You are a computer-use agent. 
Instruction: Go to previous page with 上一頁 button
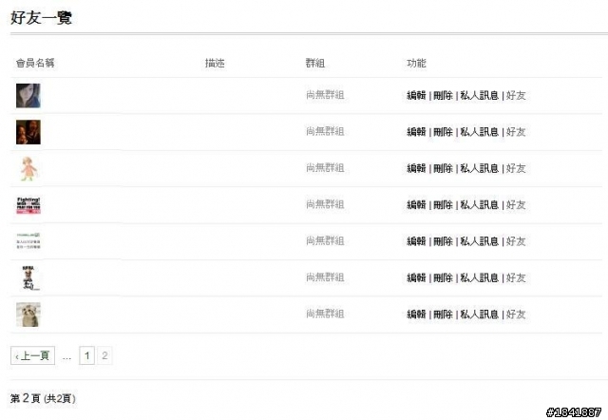[x=32, y=355]
